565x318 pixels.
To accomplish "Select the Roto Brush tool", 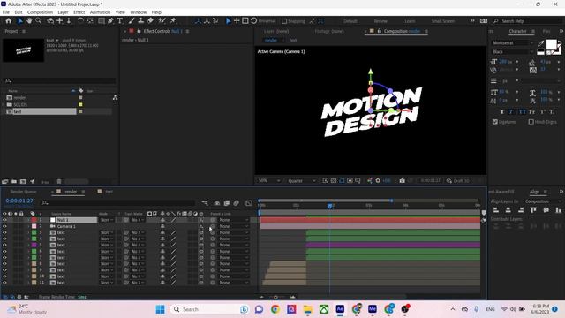I will coord(162,21).
